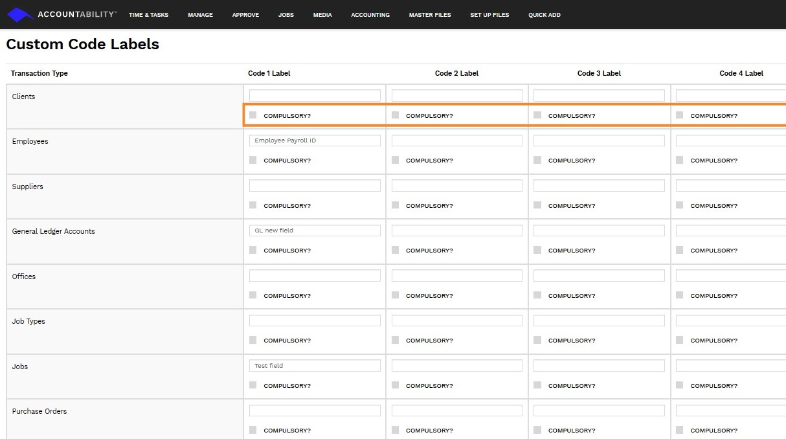Screen dimensions: 786x439
Task: Open the Quick Add menu
Action: (x=545, y=15)
